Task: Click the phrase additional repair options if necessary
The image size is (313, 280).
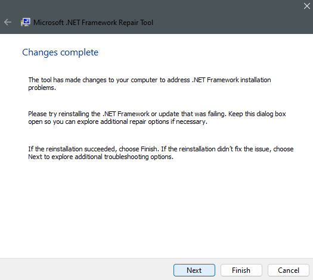Action: click(154, 122)
